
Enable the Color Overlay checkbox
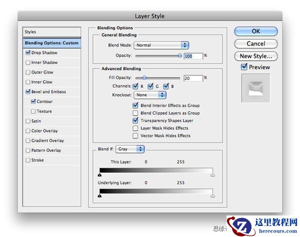(28, 131)
